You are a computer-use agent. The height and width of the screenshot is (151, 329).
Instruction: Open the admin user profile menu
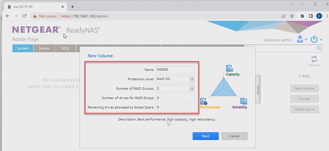(x=302, y=39)
